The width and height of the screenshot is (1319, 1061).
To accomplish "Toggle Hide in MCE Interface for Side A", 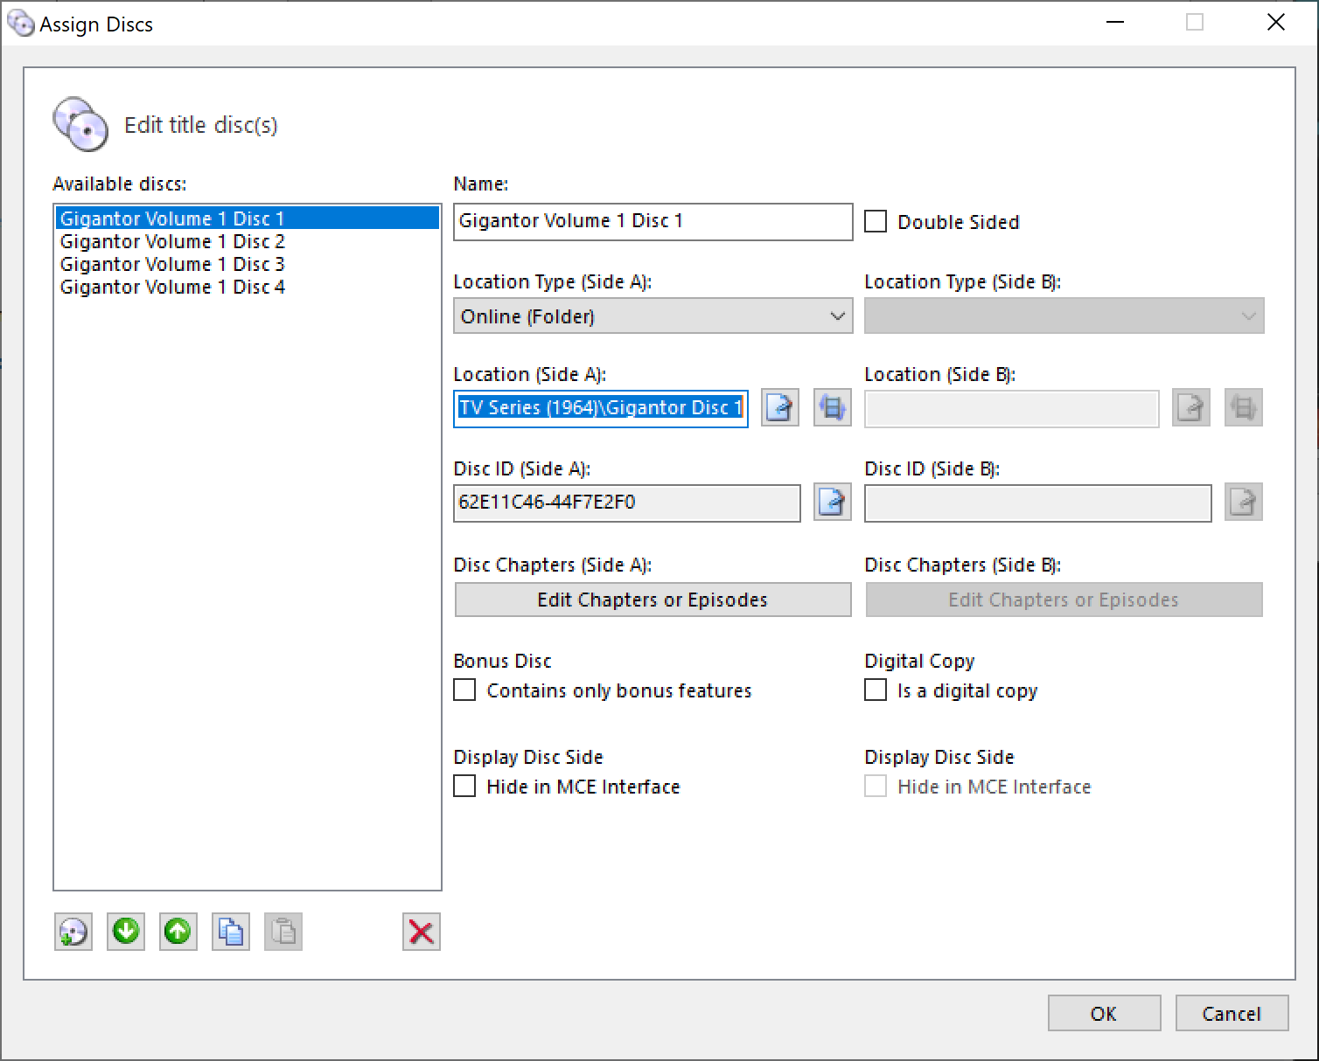I will (x=464, y=786).
